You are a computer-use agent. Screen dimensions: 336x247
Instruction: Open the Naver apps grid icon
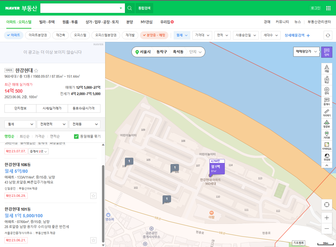328,8
